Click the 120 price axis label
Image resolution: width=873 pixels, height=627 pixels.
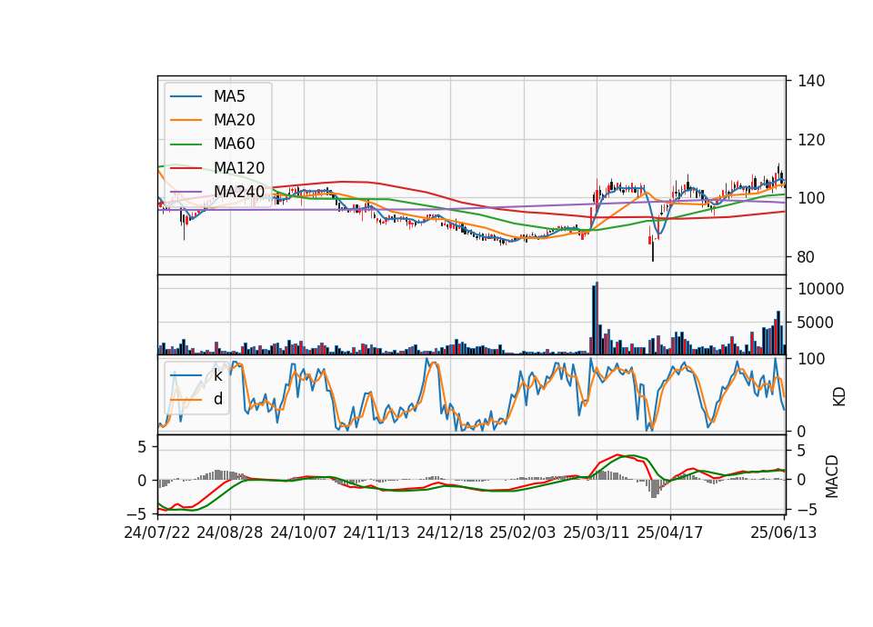point(811,140)
